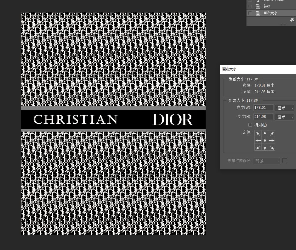Anchor canvas to the bottom-left corner
This screenshot has width=296, height=250.
click(x=258, y=147)
